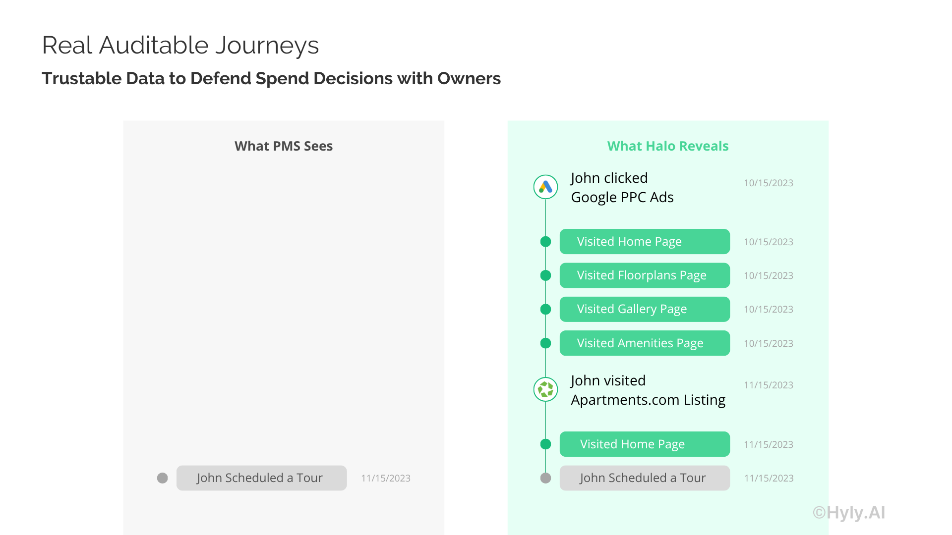
Task: Click the Apartments.com logo icon
Action: point(545,389)
